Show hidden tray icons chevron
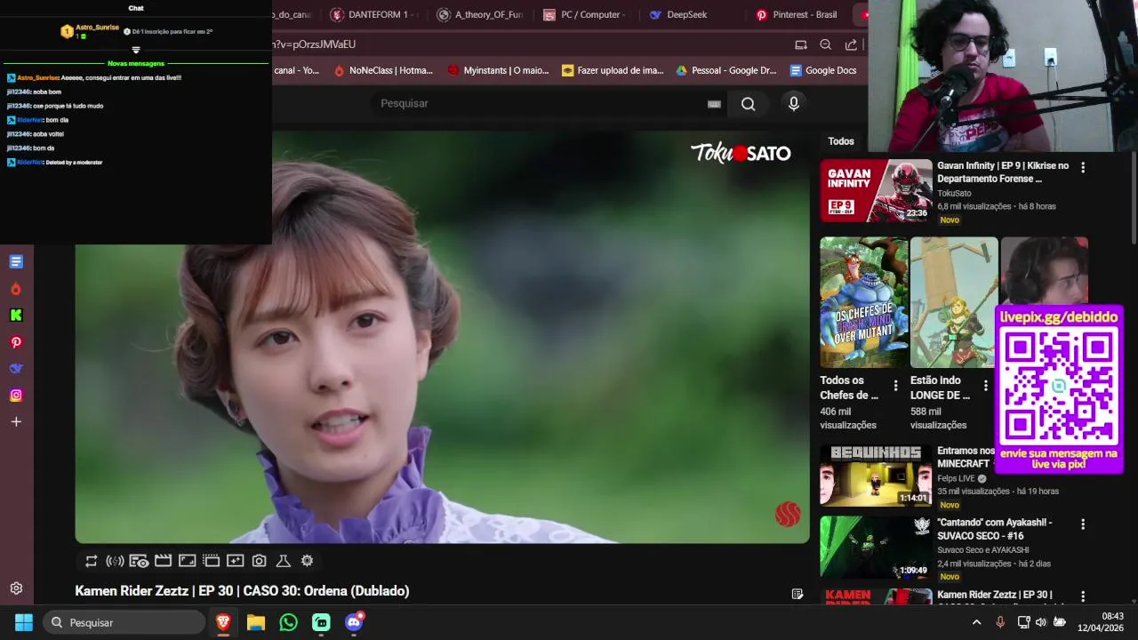 coord(976,622)
